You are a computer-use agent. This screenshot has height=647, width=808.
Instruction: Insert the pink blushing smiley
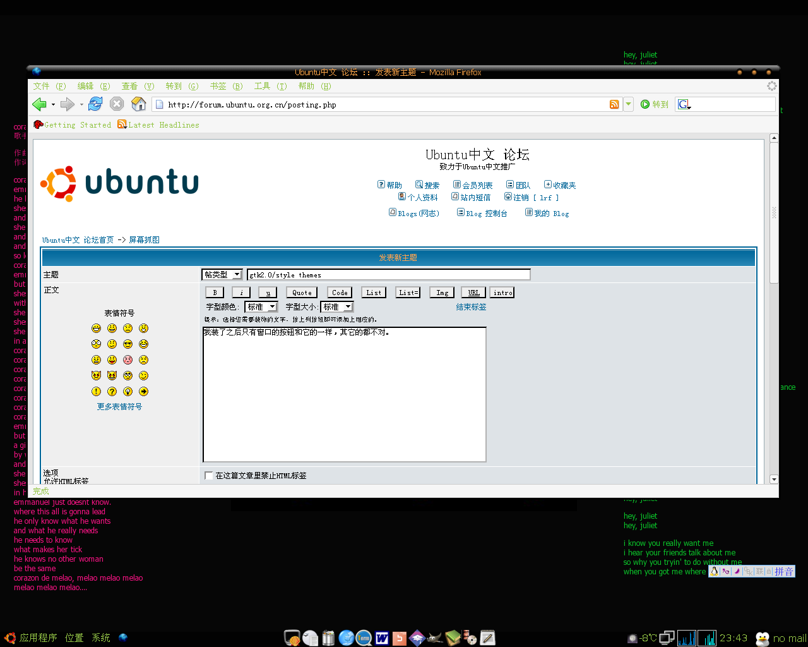coord(128,360)
